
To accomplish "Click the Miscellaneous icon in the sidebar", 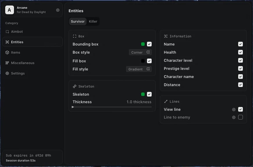I will coord(7,63).
